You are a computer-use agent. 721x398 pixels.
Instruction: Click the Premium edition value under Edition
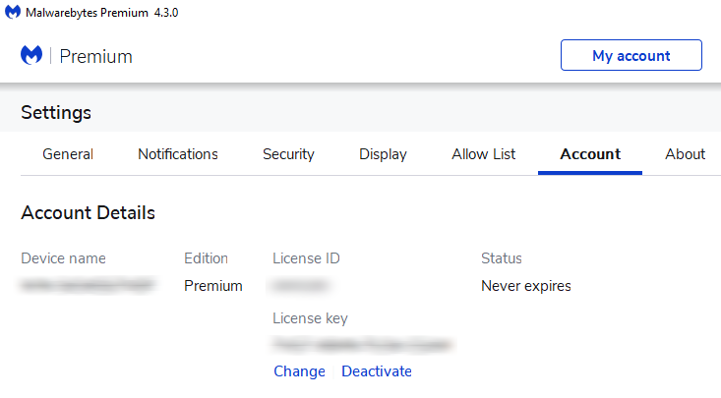(x=213, y=286)
